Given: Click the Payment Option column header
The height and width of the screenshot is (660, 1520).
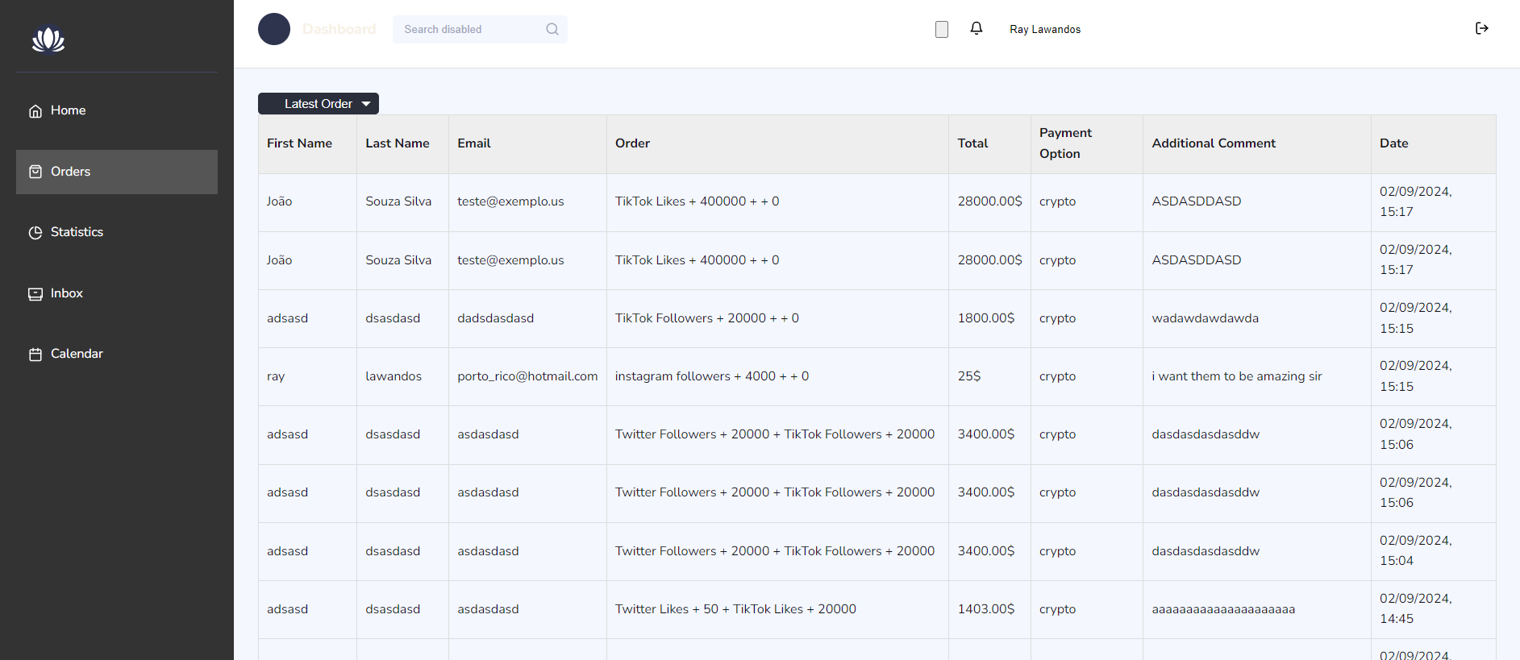Looking at the screenshot, I should pyautogui.click(x=1065, y=143).
